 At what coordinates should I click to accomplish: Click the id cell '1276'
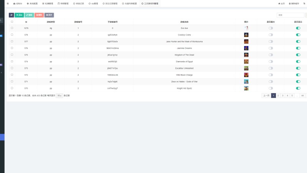coord(26,28)
